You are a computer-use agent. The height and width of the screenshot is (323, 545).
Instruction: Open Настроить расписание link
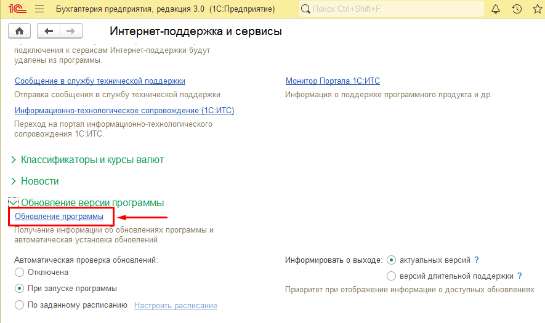[x=176, y=306]
